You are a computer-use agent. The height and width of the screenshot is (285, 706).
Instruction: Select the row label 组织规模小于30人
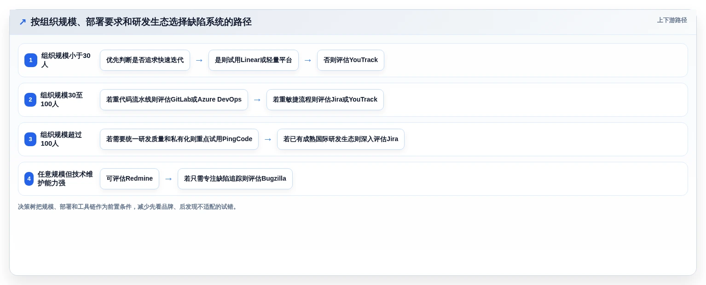[66, 60]
